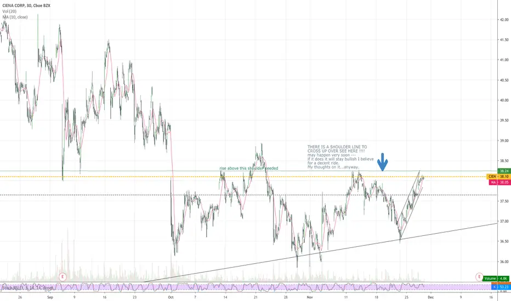The width and height of the screenshot is (511, 301).
Task: Click the 21 date axis label
Action: [256, 297]
